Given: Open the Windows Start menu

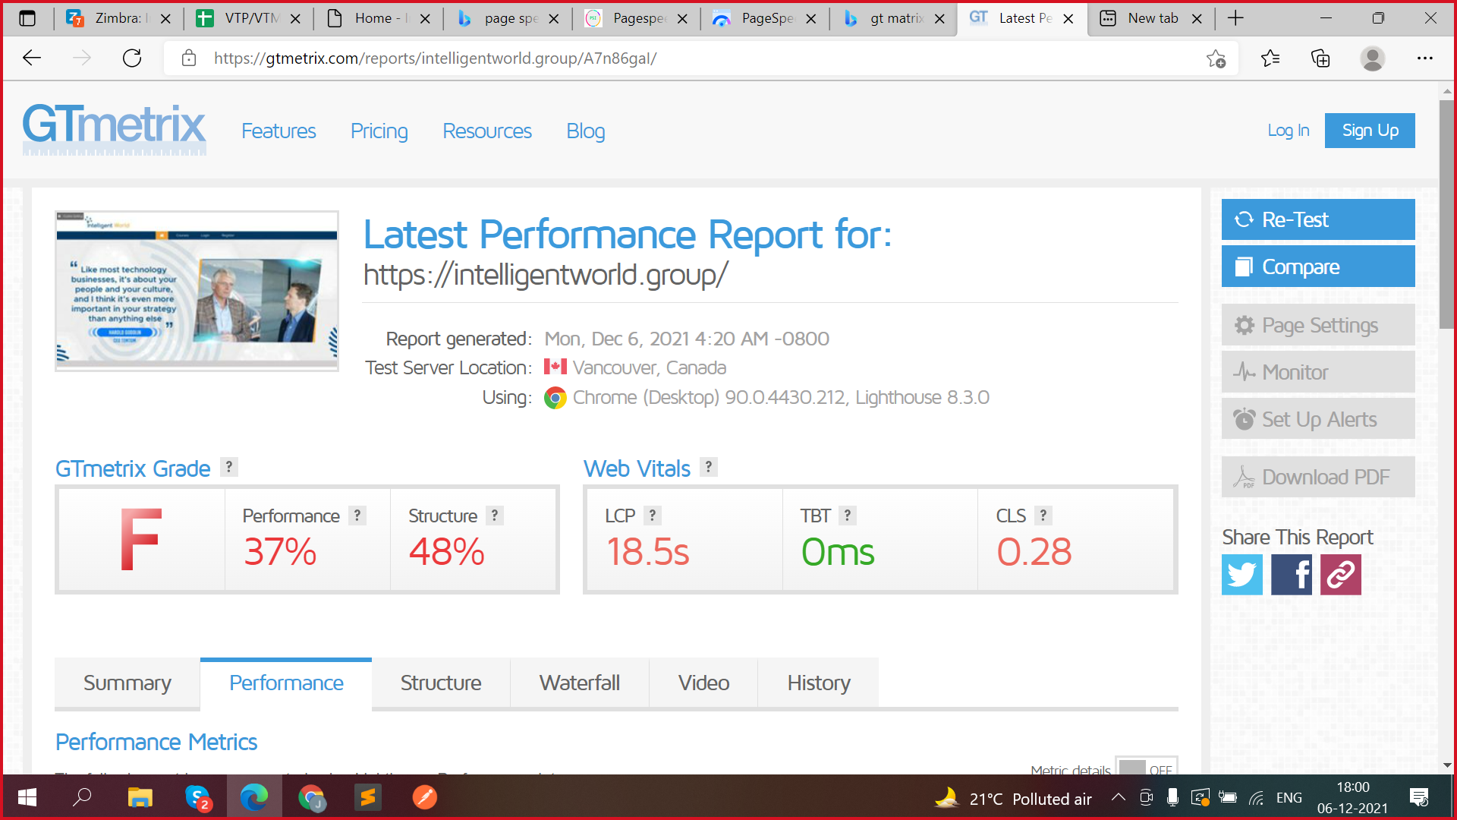Looking at the screenshot, I should click(27, 797).
